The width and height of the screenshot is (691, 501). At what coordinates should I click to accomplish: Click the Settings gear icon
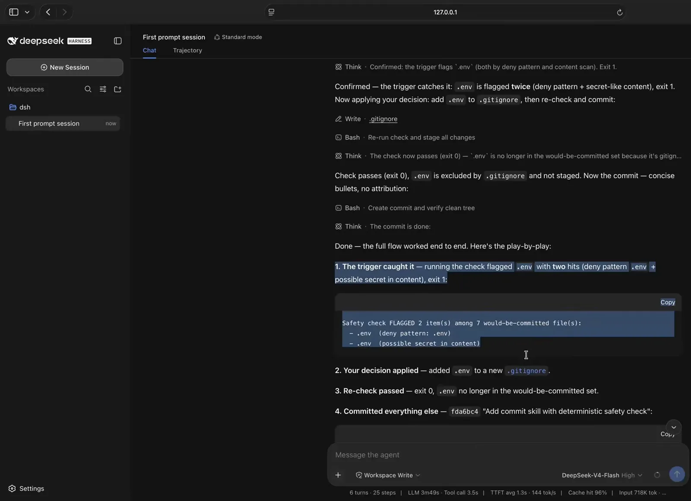click(x=12, y=488)
